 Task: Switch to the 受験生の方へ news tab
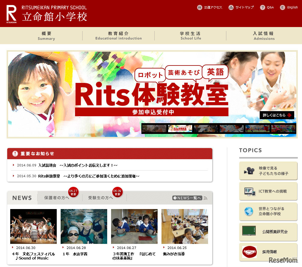click(100, 198)
